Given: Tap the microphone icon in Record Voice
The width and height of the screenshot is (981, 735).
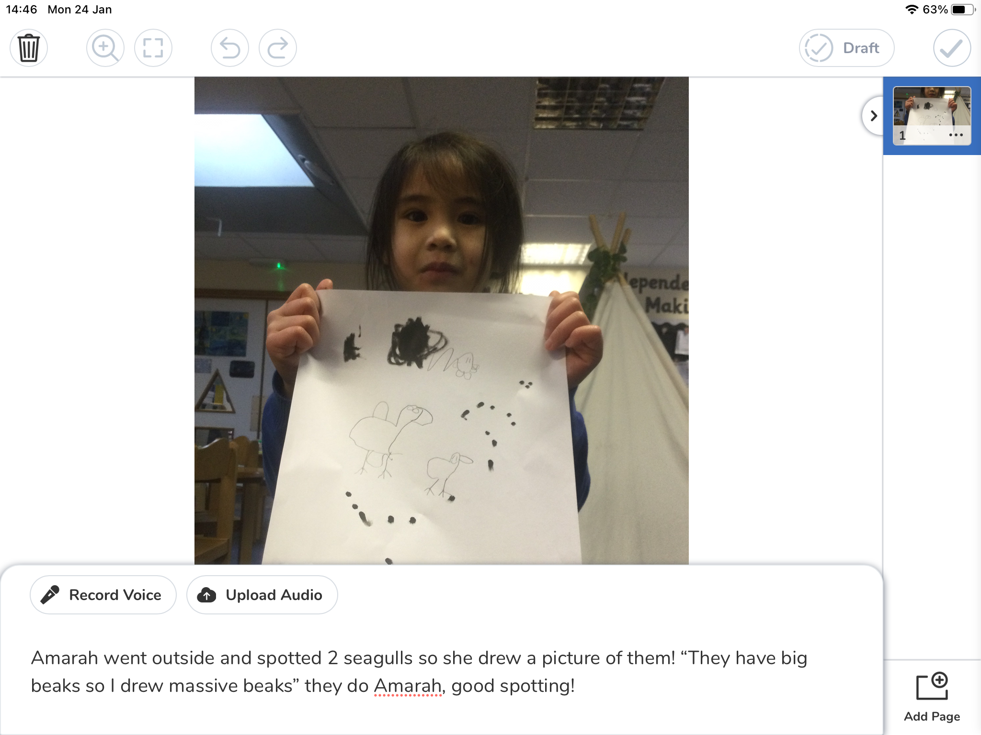Looking at the screenshot, I should tap(50, 595).
